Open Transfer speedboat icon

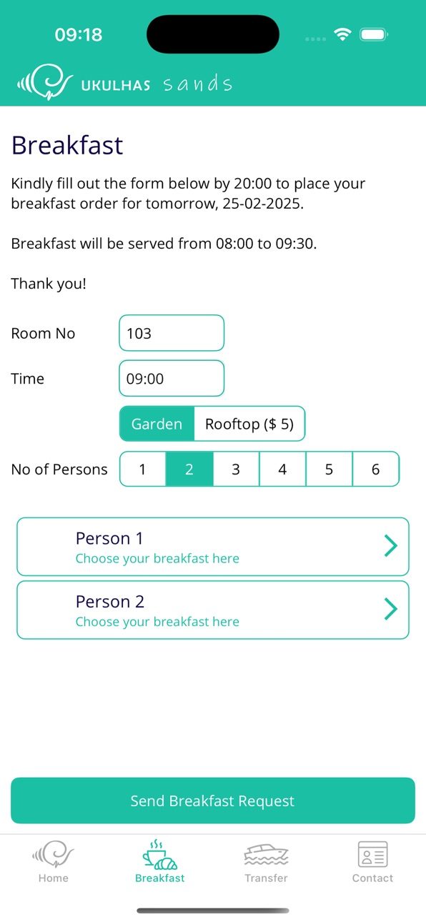pos(266,855)
